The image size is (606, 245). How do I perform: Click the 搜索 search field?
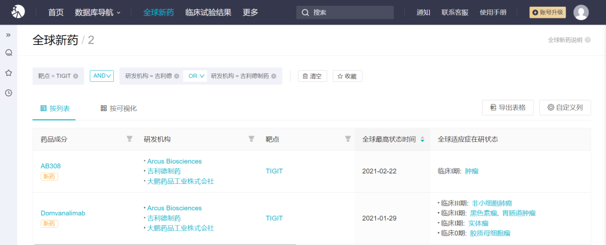tap(345, 12)
